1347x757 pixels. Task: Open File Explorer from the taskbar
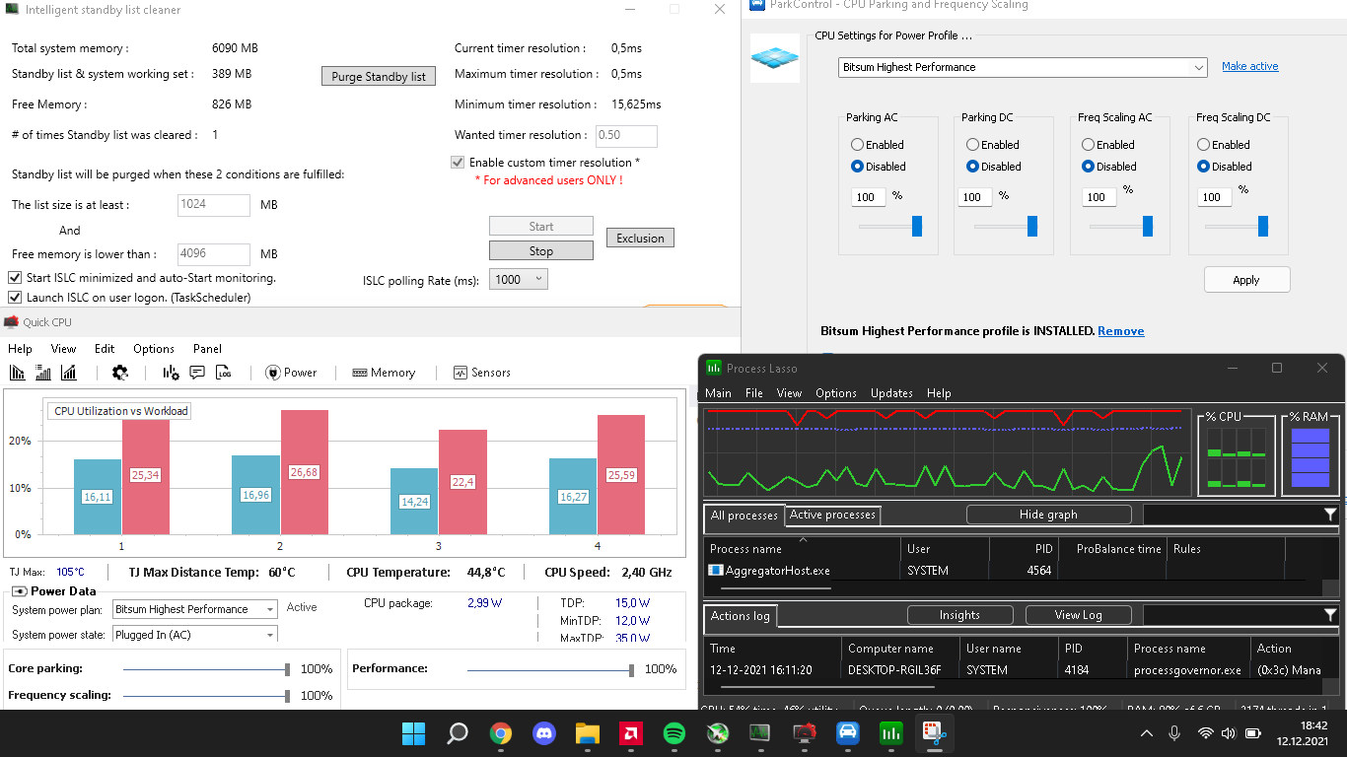[588, 733]
